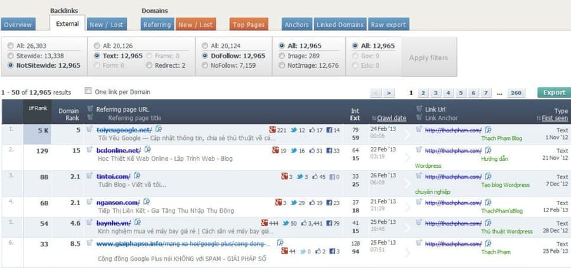Click the magnifier icon after the giaiphapso.info URL
Screen dimensions: 571x268
pyautogui.click(x=280, y=243)
